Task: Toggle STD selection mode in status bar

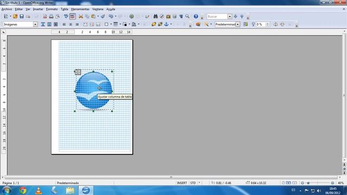Action: click(x=193, y=183)
